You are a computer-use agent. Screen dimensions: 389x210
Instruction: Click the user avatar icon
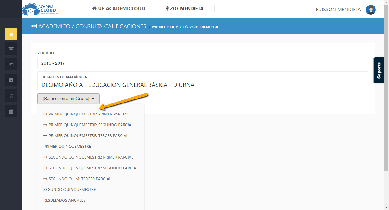371,10
